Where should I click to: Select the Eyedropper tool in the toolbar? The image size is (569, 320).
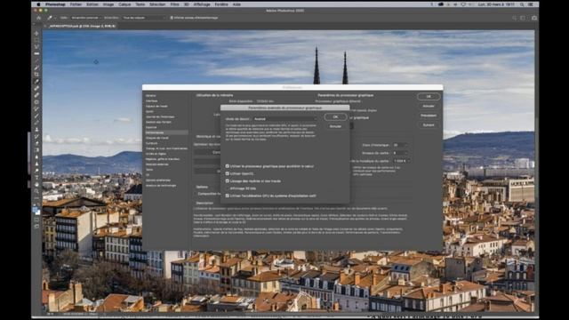pos(36,81)
